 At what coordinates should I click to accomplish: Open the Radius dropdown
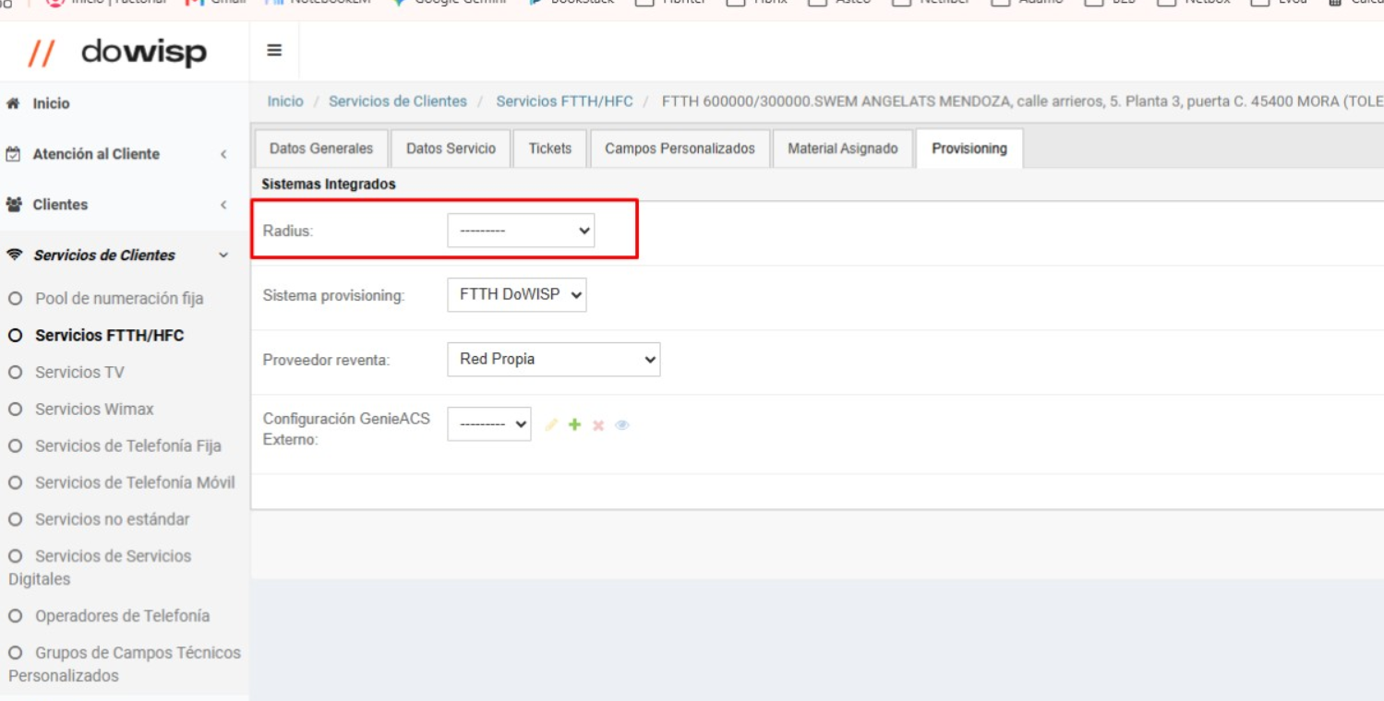click(521, 231)
